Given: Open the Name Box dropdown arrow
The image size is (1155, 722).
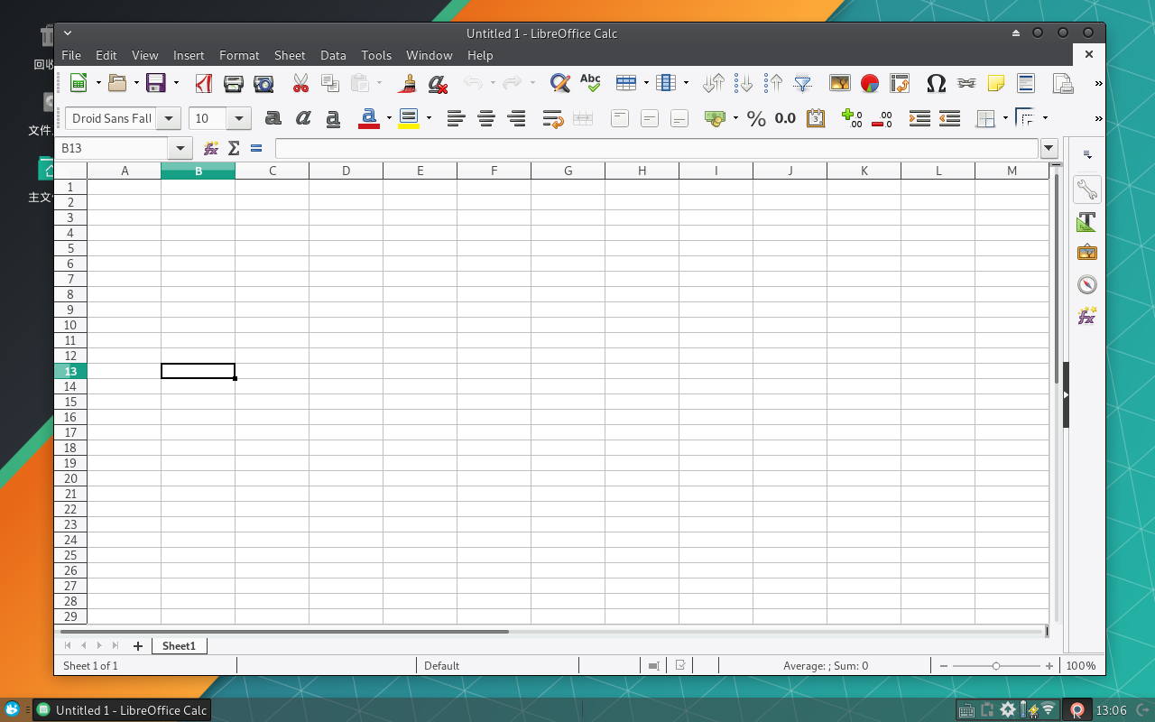Looking at the screenshot, I should (180, 148).
